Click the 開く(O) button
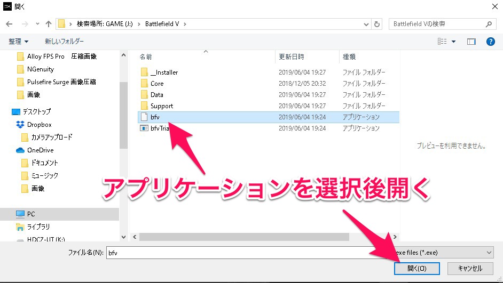Image resolution: width=503 pixels, height=283 pixels. 416,268
